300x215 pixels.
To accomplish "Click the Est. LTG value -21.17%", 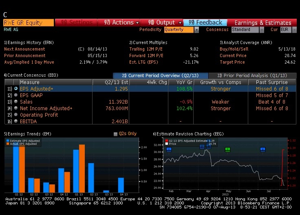I will 191,62.
